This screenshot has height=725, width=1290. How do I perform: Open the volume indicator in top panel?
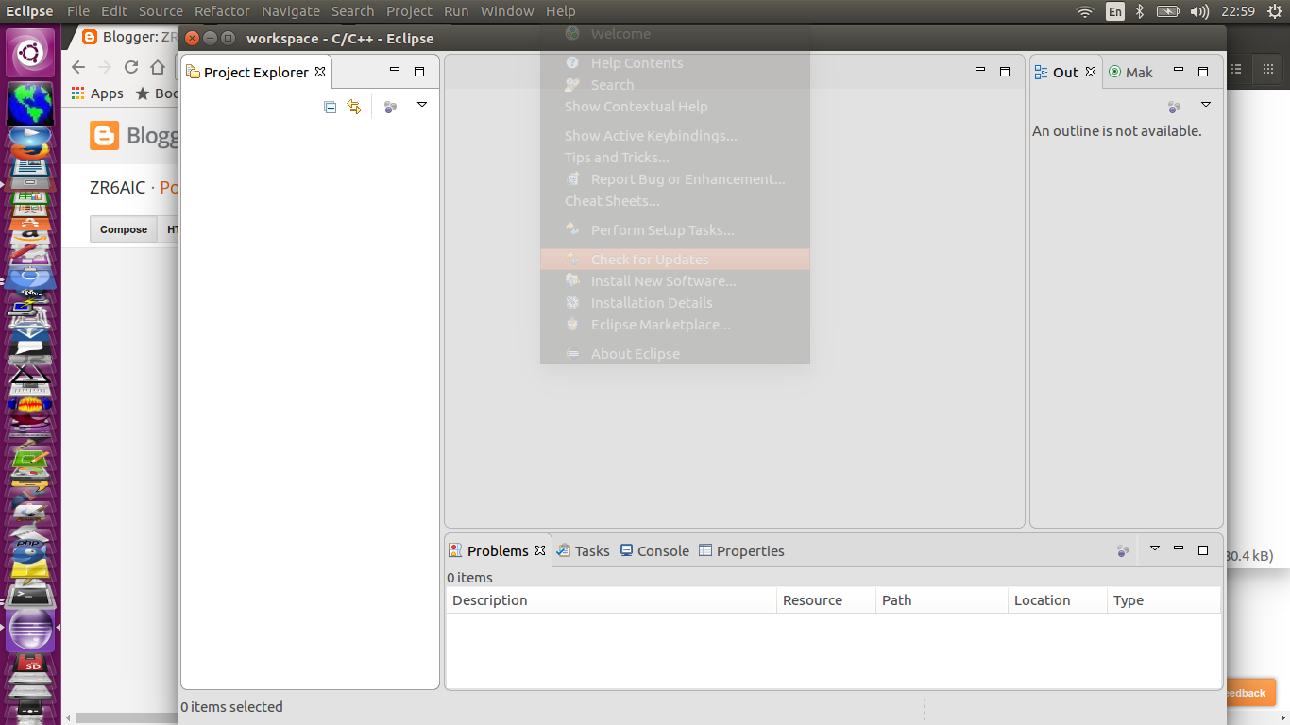[1199, 11]
